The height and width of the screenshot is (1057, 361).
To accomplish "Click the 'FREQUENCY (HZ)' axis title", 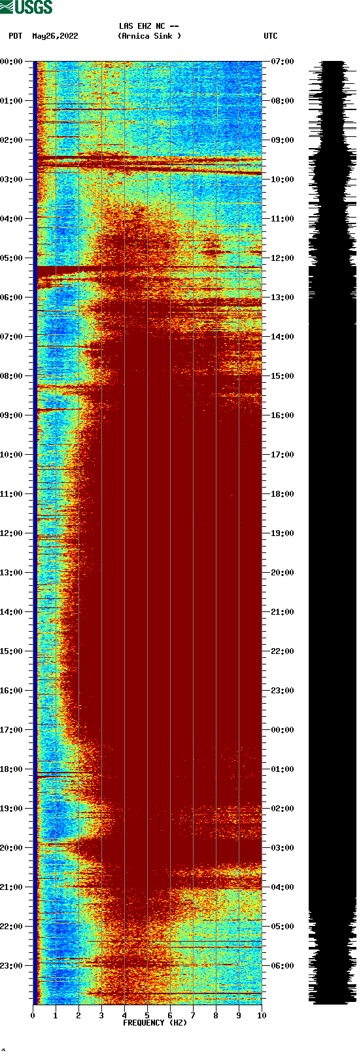I will coord(155,1023).
